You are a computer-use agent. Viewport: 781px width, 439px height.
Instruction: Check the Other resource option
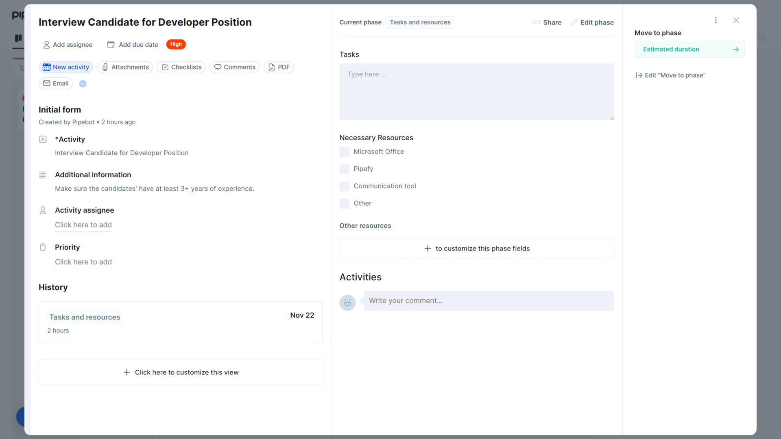[x=345, y=204]
